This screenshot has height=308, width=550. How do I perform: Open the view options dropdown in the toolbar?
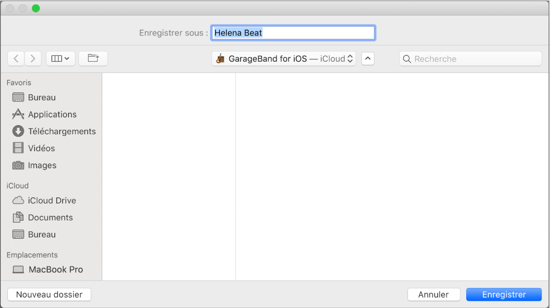(60, 58)
